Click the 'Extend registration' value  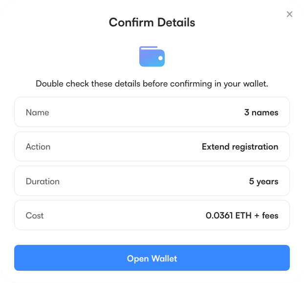click(x=240, y=147)
